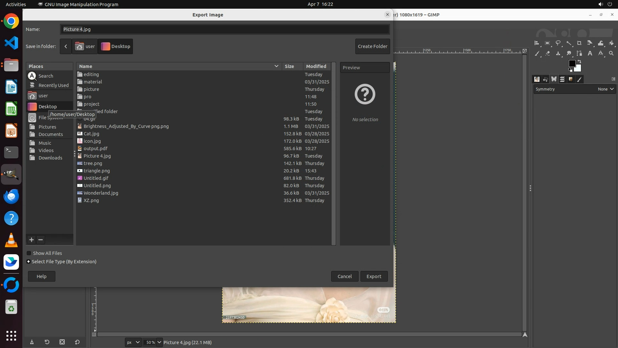This screenshot has width=618, height=348.
Task: Expand Select File Type (By Extension)
Action: [29, 262]
